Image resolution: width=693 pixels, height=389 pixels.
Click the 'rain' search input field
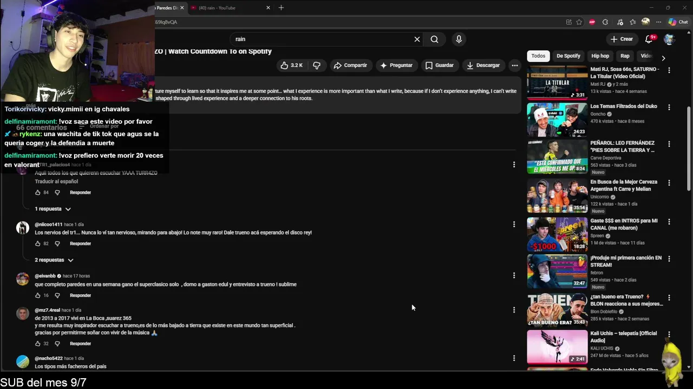(322, 39)
